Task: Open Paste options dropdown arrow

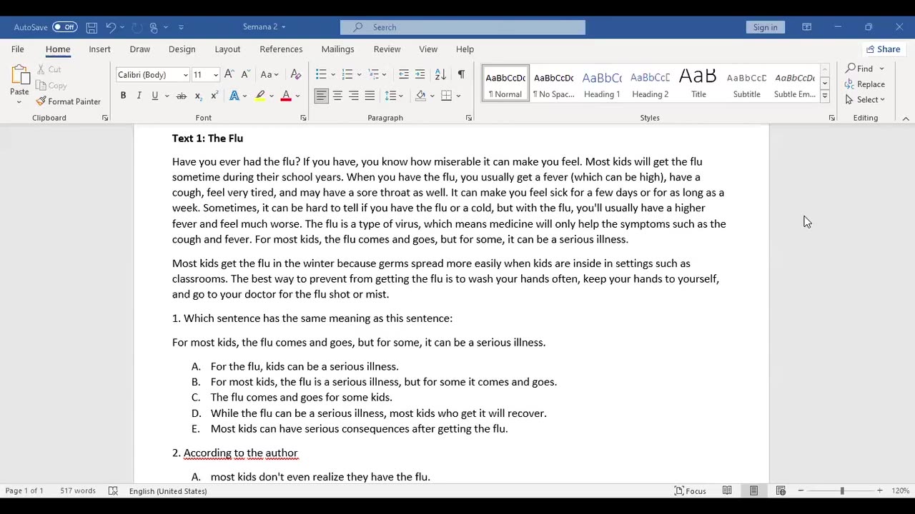Action: click(x=19, y=102)
